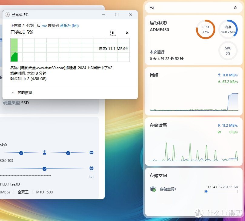This screenshot has height=221, width=245.
Task: Select the 全双工 duplex status label
Action: click(23, 192)
